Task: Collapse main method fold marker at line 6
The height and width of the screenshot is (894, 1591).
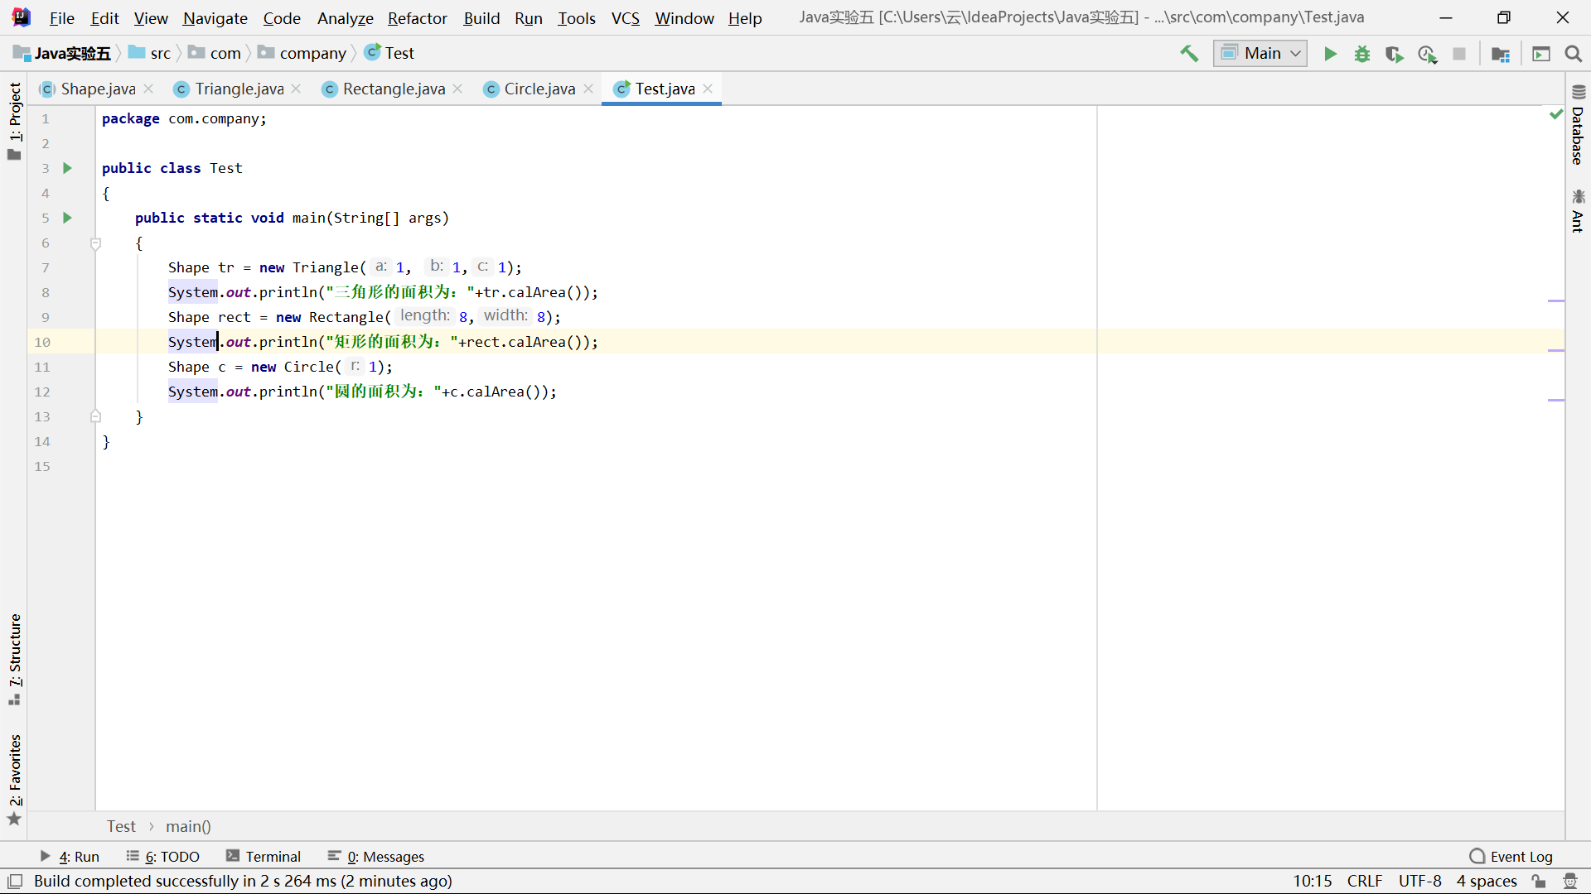Action: [x=95, y=243]
